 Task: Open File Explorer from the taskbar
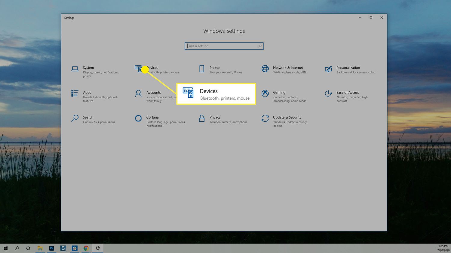[40, 248]
